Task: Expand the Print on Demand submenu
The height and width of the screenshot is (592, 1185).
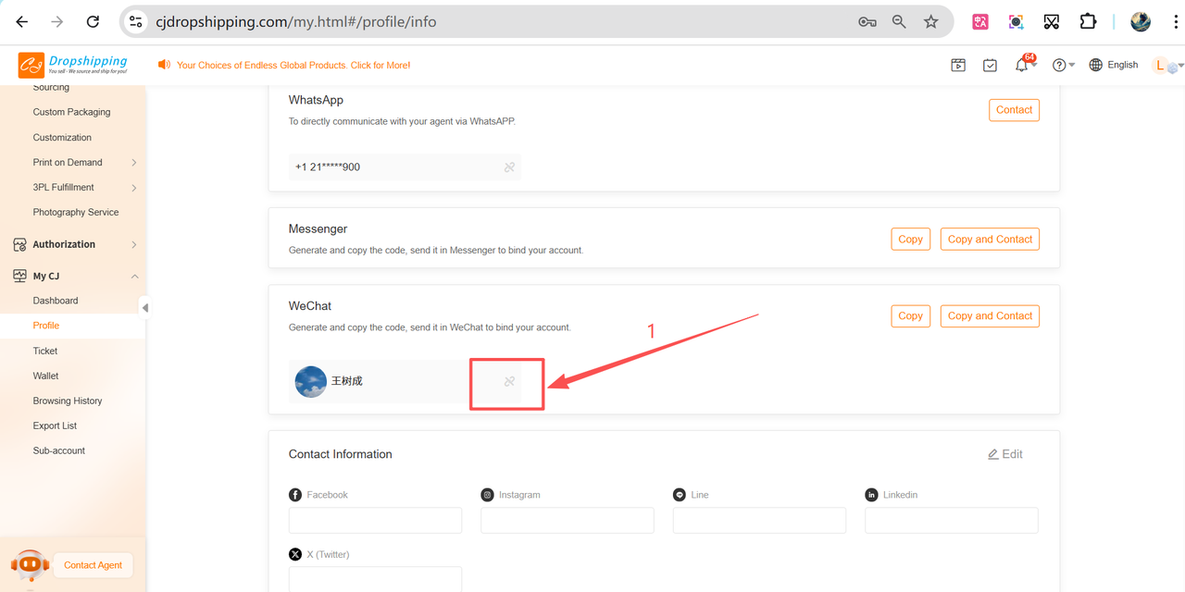Action: click(x=134, y=163)
